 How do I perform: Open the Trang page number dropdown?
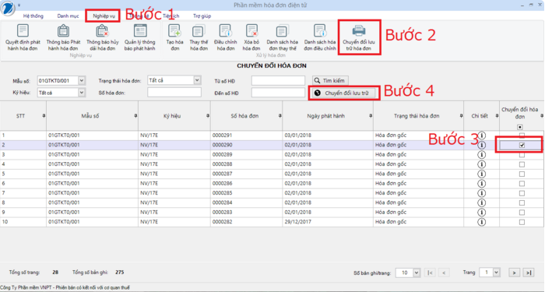[x=497, y=273]
